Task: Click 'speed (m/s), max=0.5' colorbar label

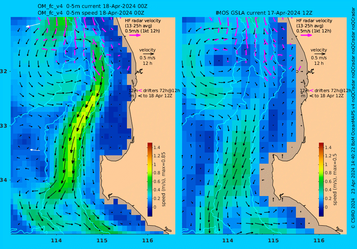Action: (335, 179)
